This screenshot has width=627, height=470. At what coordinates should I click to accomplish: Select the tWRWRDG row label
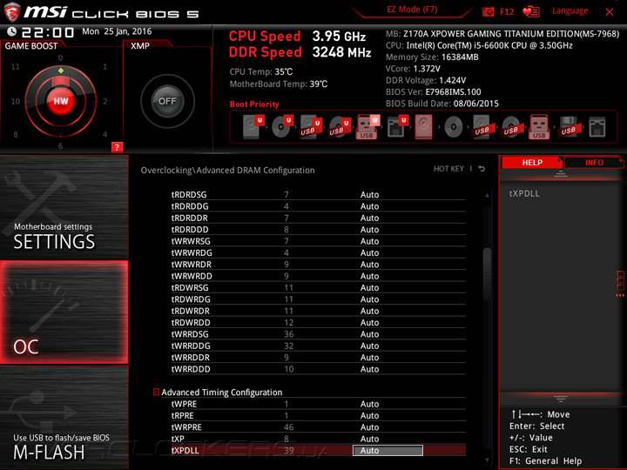click(x=192, y=252)
